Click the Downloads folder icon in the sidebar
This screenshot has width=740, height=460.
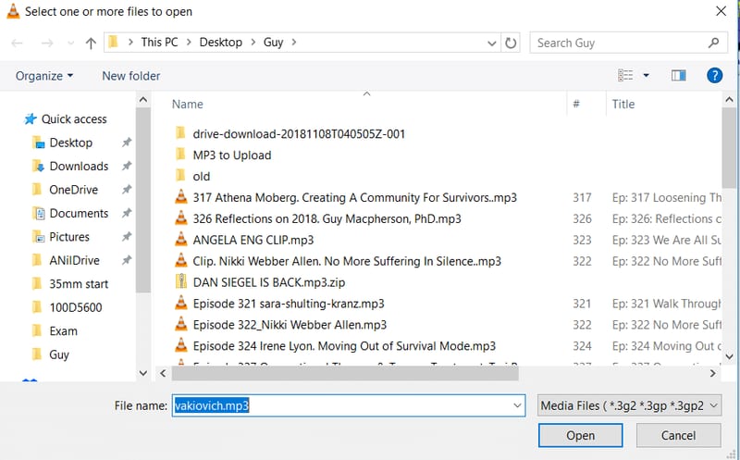pyautogui.click(x=38, y=166)
